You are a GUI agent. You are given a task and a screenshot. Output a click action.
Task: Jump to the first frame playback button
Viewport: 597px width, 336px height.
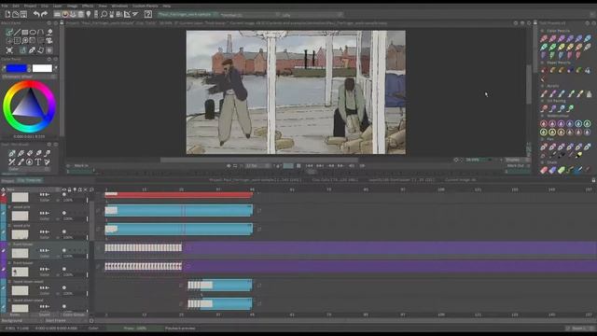(309, 166)
